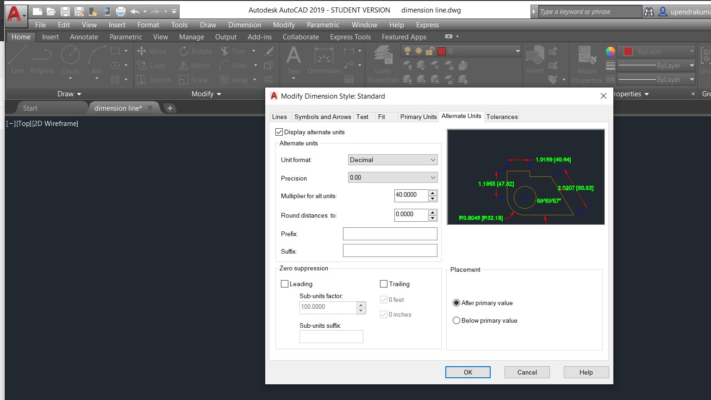Click the OK button
The height and width of the screenshot is (400, 711).
pos(468,372)
